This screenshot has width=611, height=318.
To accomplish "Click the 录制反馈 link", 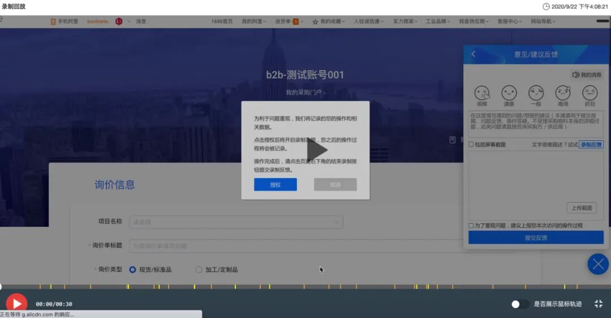I will coord(591,145).
